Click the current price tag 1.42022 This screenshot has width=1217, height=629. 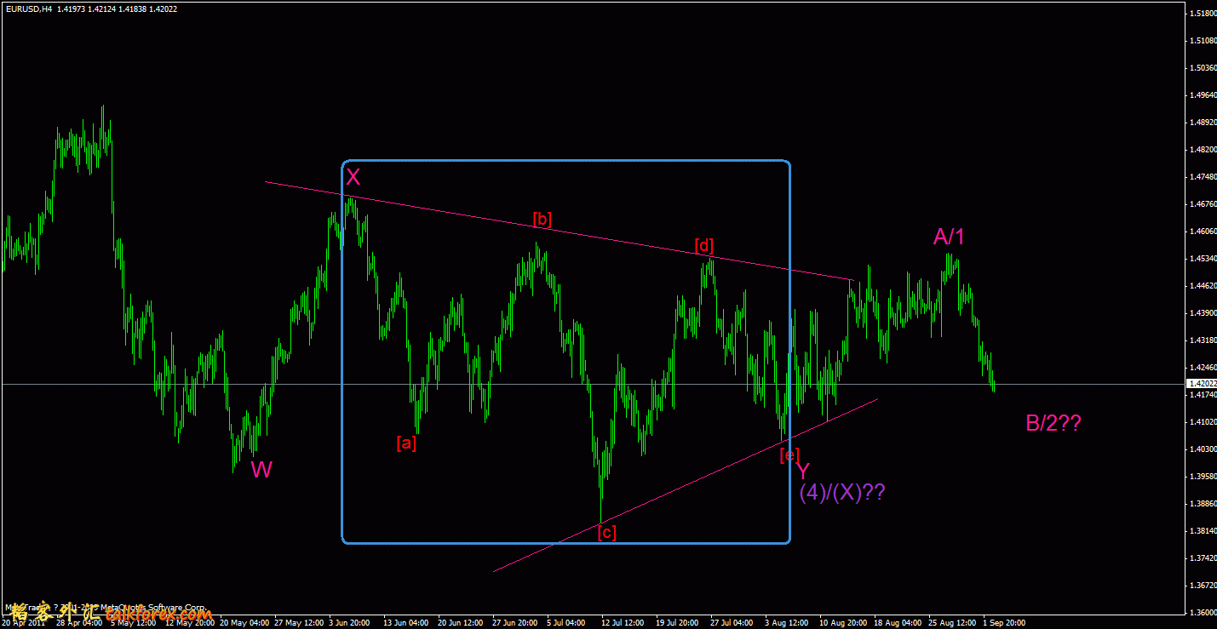pos(1201,384)
